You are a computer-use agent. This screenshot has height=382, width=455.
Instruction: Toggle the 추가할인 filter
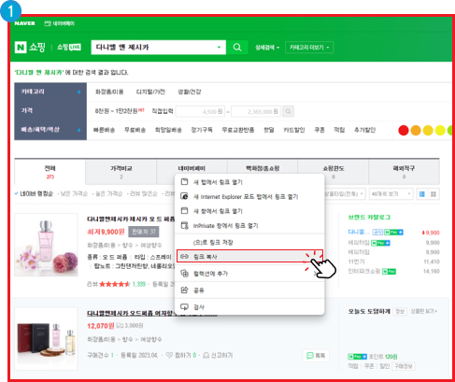(364, 130)
